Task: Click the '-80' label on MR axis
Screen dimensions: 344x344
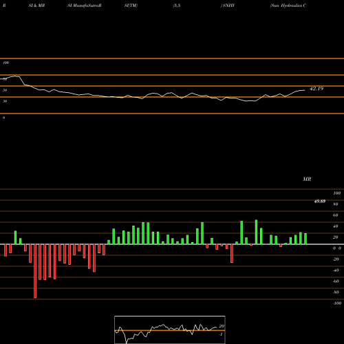Action: point(336,292)
